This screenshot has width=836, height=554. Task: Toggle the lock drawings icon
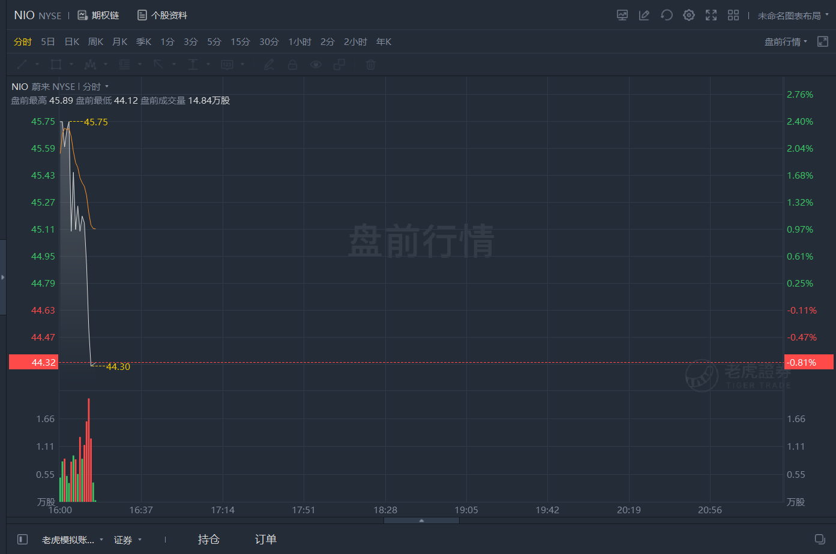click(x=292, y=64)
